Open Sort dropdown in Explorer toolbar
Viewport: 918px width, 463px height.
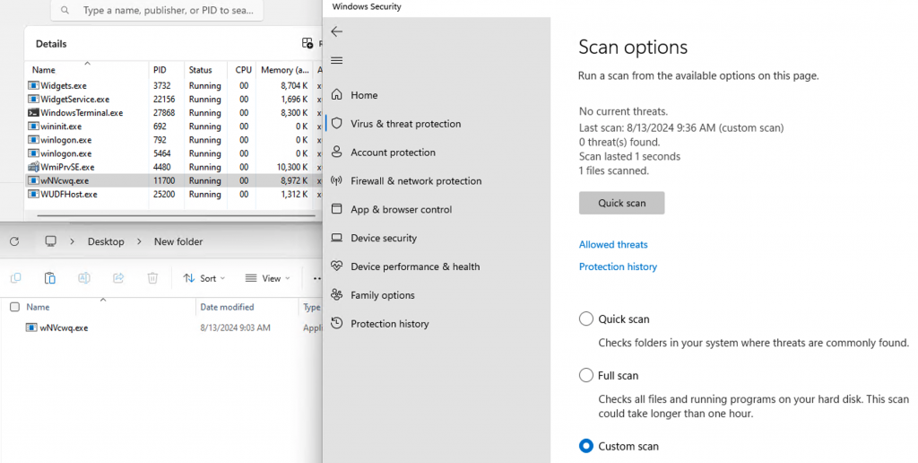[x=204, y=278]
